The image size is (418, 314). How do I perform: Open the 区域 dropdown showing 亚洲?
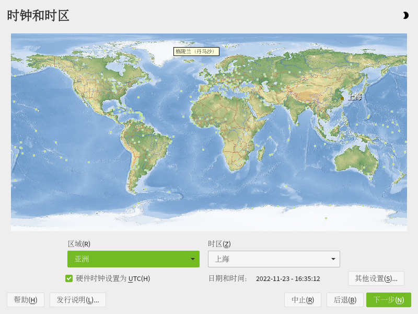[133, 259]
